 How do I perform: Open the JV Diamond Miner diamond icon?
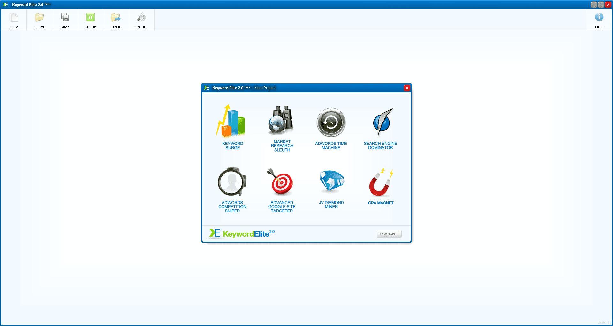(332, 181)
